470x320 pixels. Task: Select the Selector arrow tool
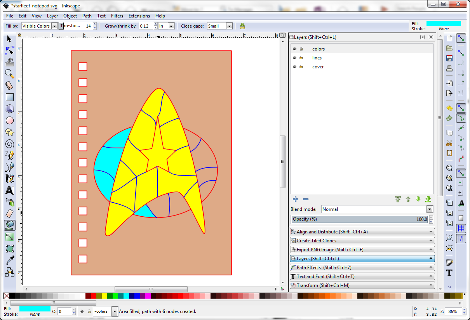9,39
